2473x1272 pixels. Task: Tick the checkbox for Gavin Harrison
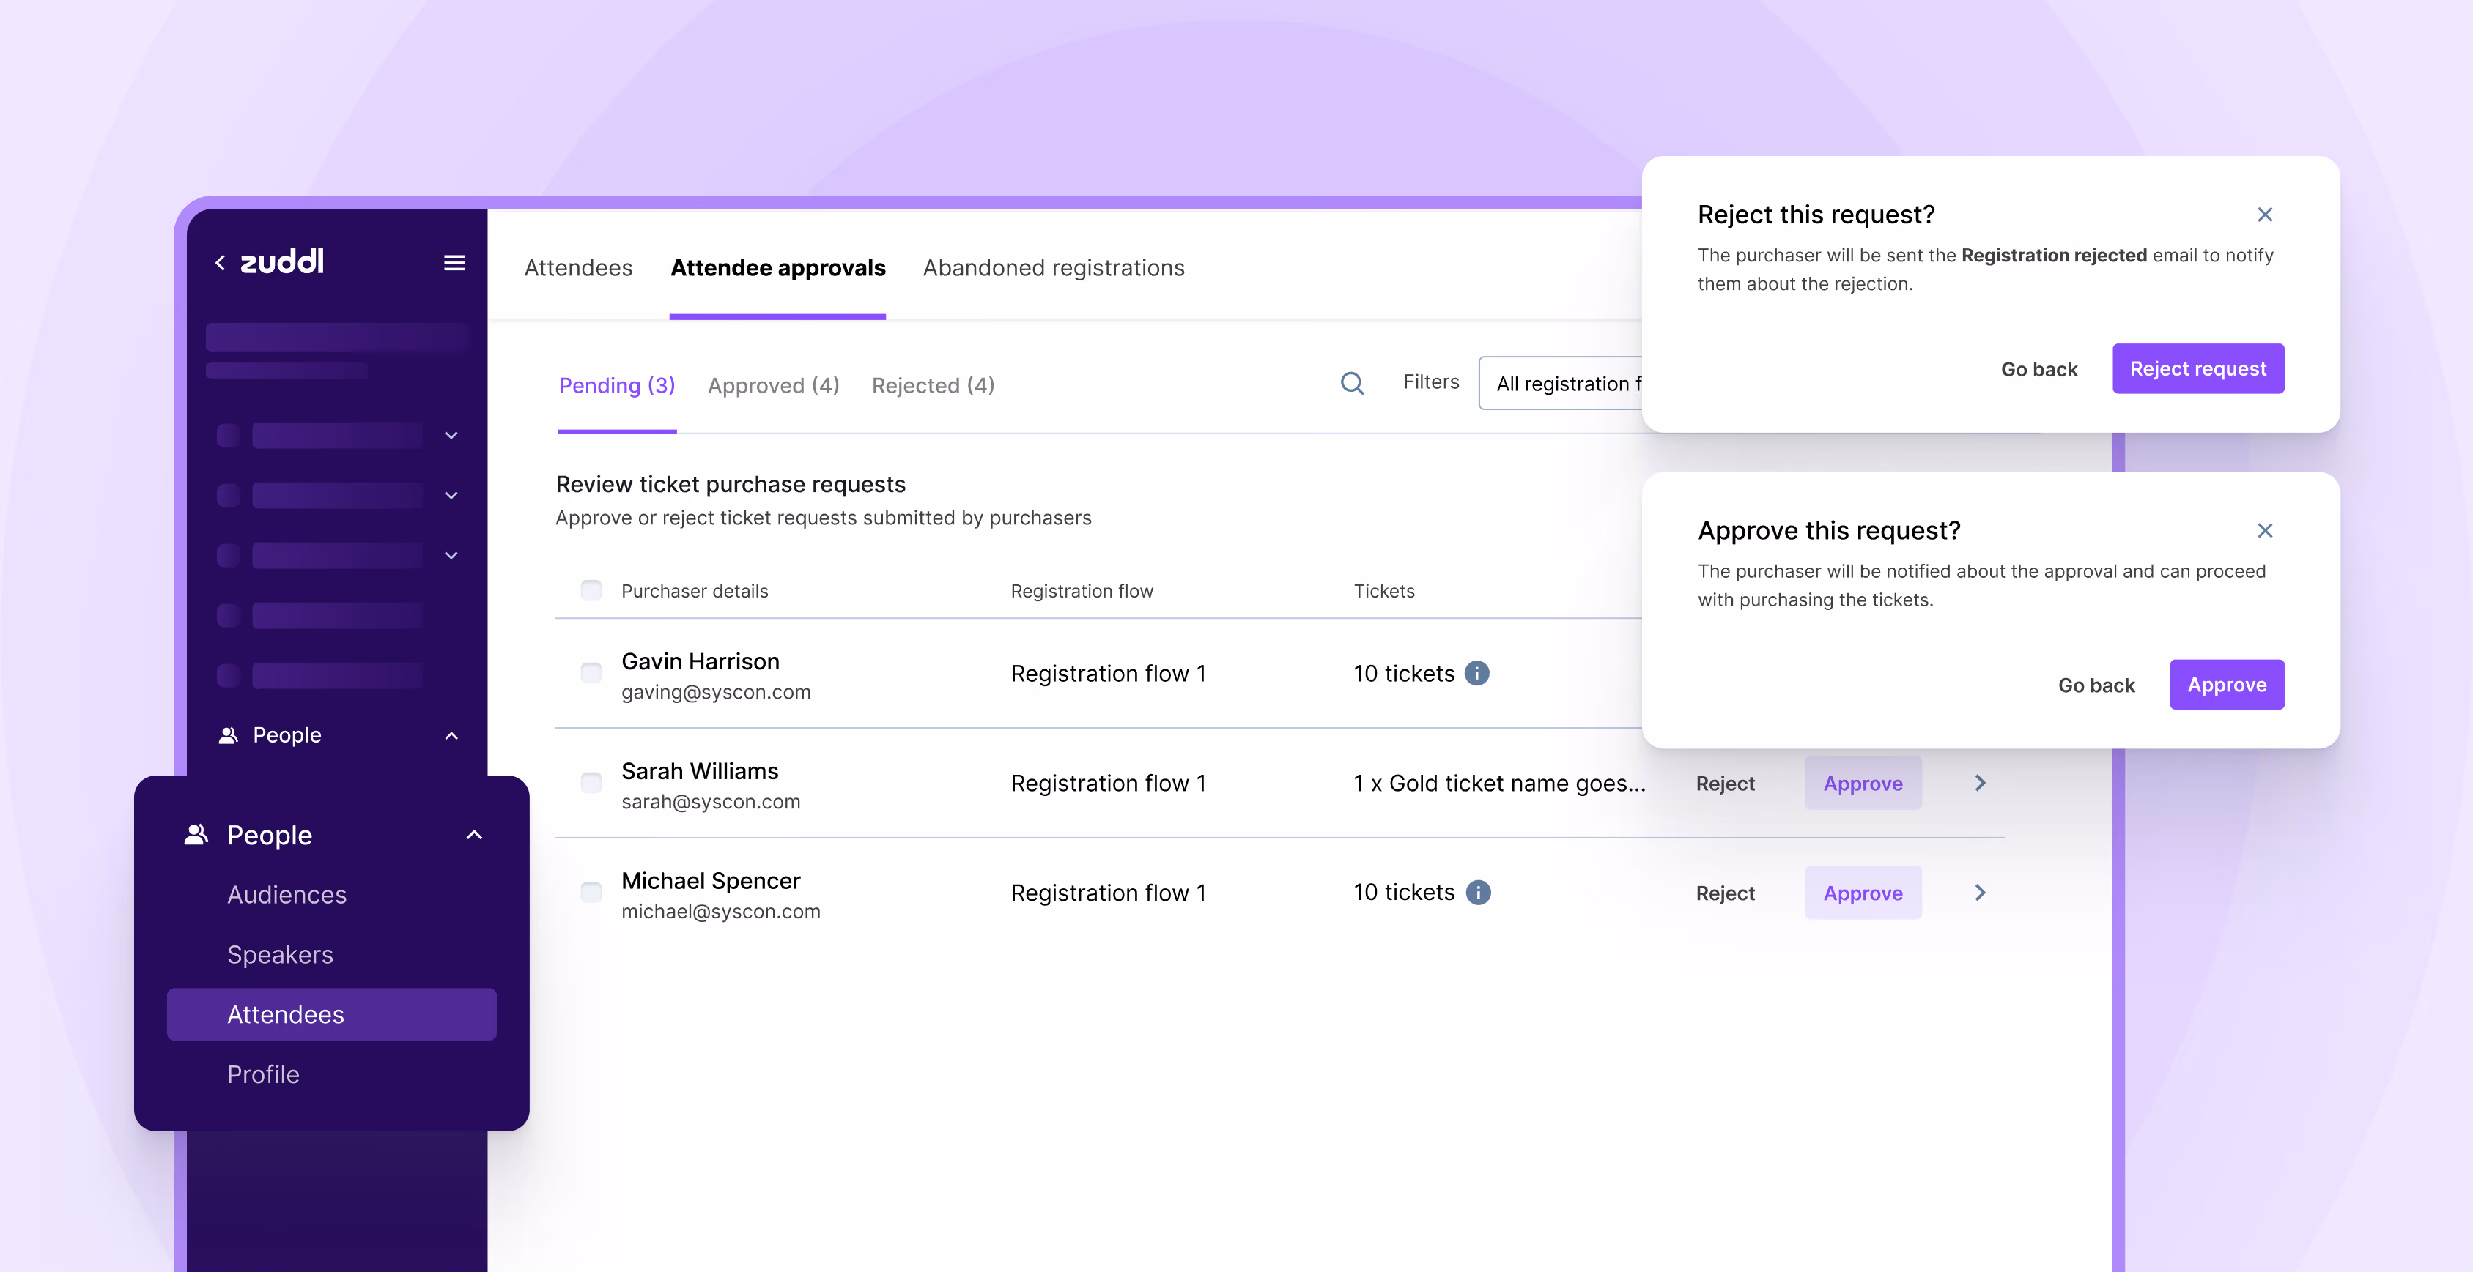tap(591, 674)
